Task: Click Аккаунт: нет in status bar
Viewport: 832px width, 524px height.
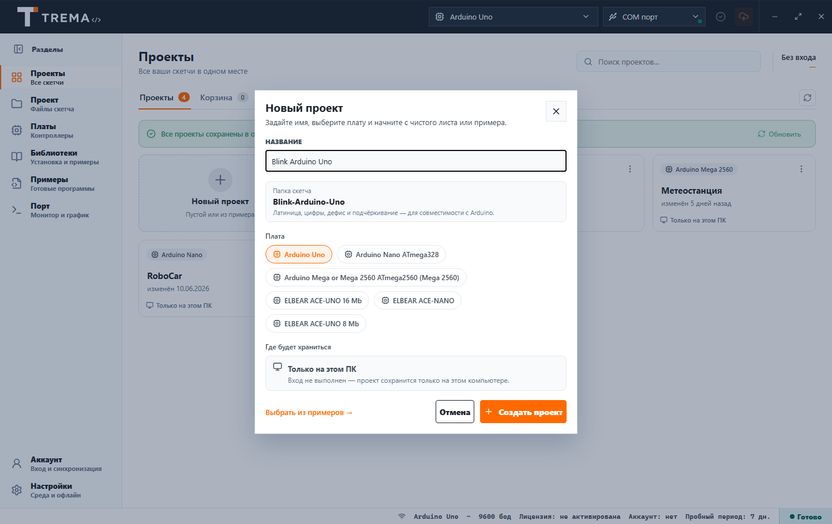Action: pyautogui.click(x=653, y=517)
